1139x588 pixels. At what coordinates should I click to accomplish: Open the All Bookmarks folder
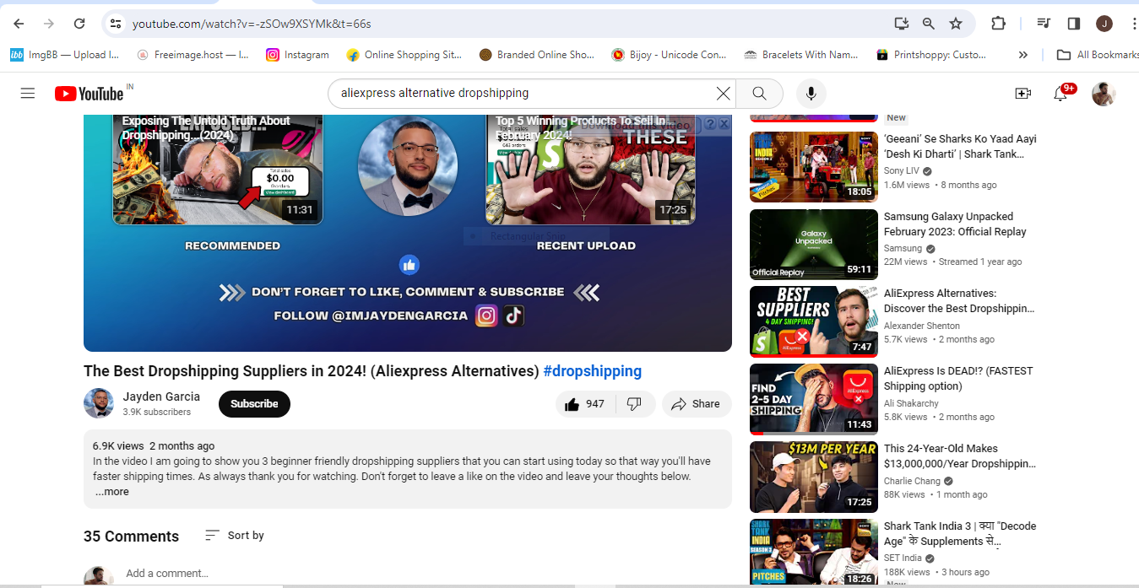click(x=1098, y=55)
